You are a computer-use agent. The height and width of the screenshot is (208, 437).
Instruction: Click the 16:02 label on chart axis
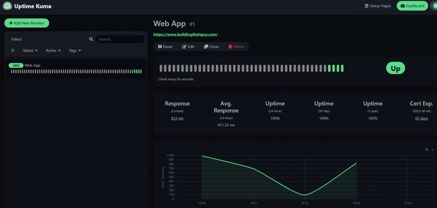pyautogui.click(x=305, y=204)
